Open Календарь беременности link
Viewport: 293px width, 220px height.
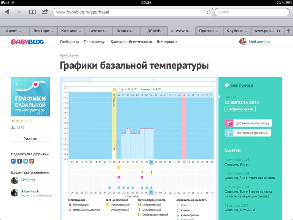point(131,42)
